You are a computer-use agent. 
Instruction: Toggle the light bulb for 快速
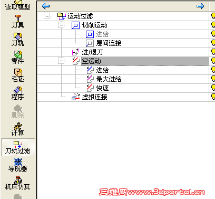pos(213,88)
